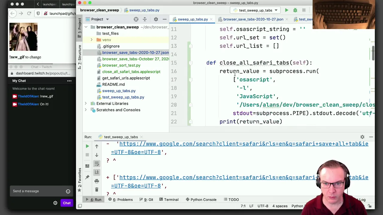This screenshot has width=383, height=215.
Task: Open the Python Console tab
Action: [x=200, y=200]
